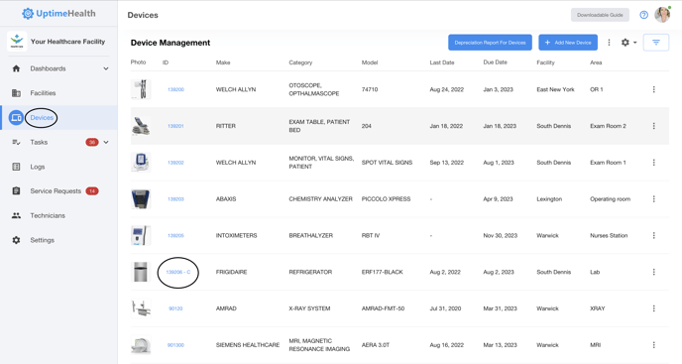Click the help question mark icon

pos(643,15)
